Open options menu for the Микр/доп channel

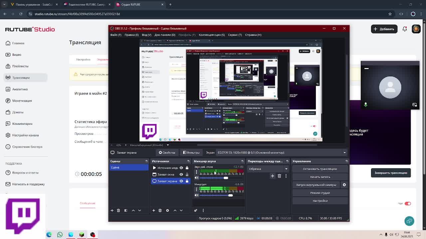[x=196, y=189]
